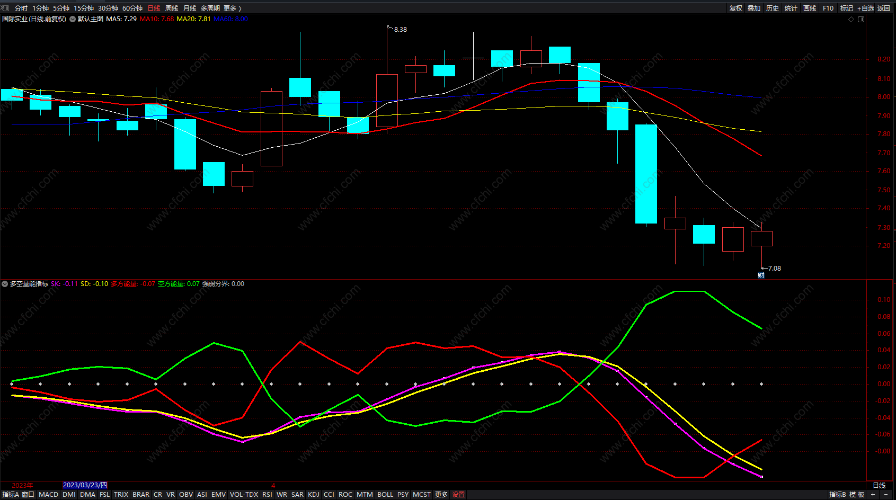Toggle the side panel layout icon
This screenshot has width=896, height=500.
[x=861, y=19]
